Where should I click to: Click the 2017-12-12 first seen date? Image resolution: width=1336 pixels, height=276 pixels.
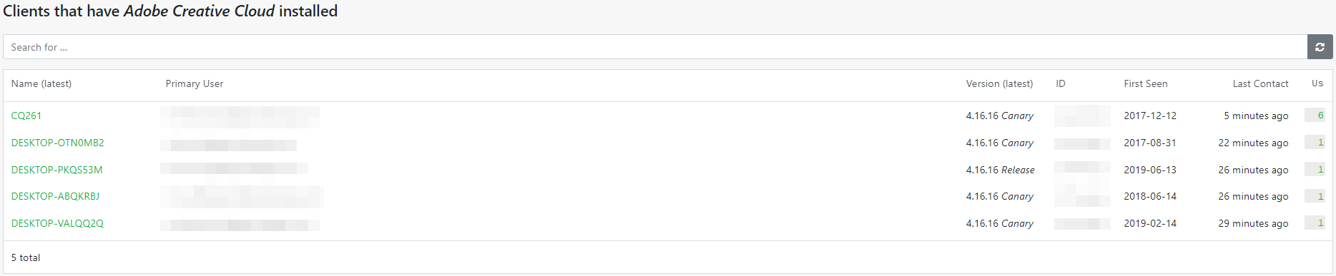[1150, 116]
